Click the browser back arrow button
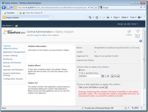This screenshot has width=148, height=112. [4, 7]
